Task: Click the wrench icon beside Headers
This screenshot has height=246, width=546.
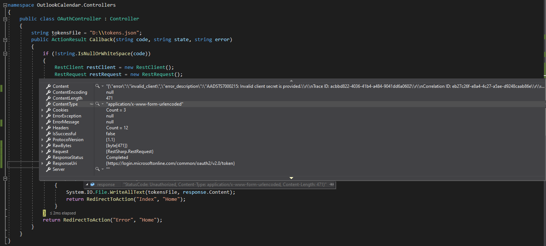Action: click(x=48, y=128)
